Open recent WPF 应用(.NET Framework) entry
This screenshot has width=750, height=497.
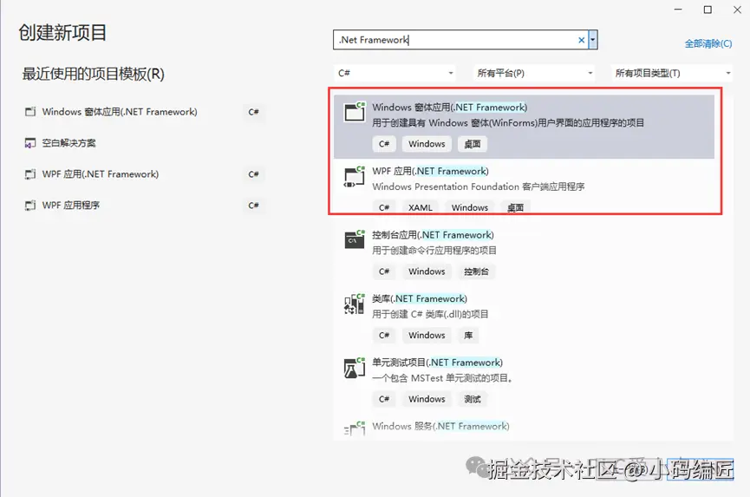101,174
